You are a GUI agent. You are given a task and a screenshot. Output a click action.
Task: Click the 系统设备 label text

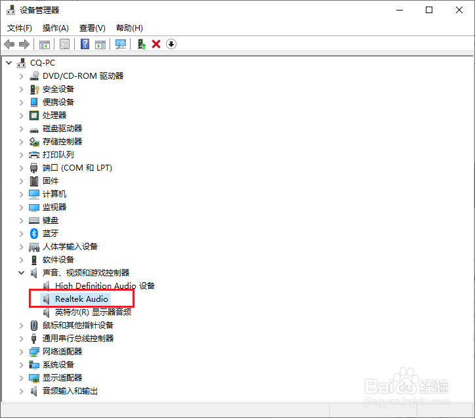(x=58, y=365)
